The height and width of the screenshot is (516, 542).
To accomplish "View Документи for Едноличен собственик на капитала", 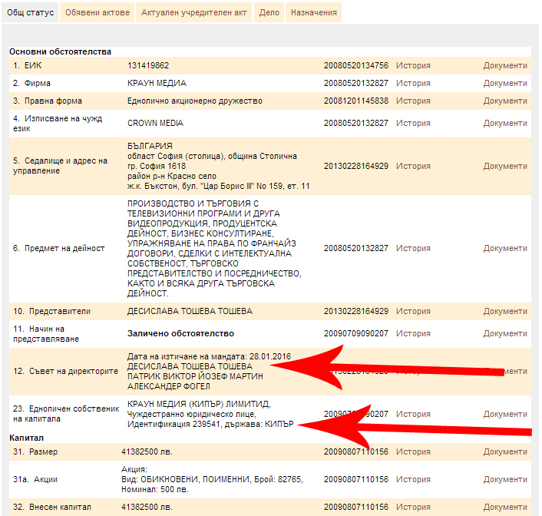I will click(505, 414).
